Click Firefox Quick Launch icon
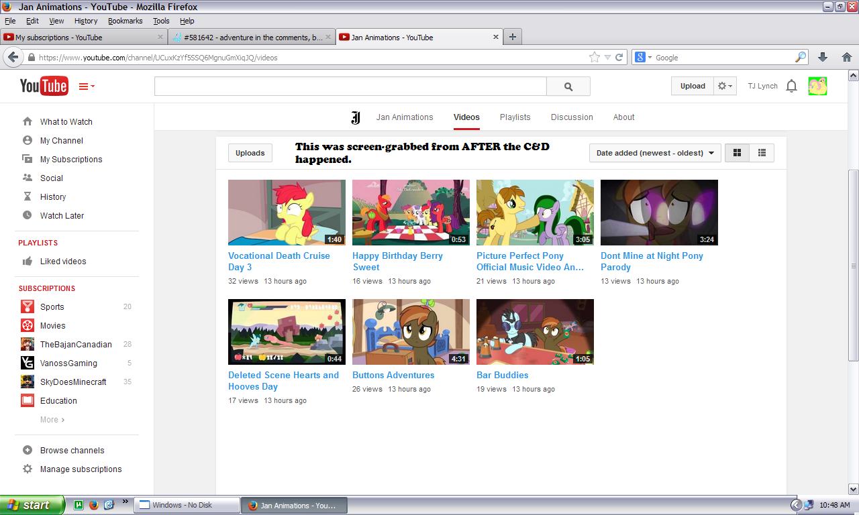Viewport: 859px width, 515px height. [x=93, y=505]
